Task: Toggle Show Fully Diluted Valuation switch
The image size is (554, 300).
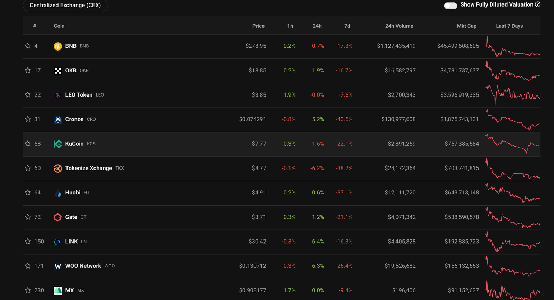Action: point(450,6)
